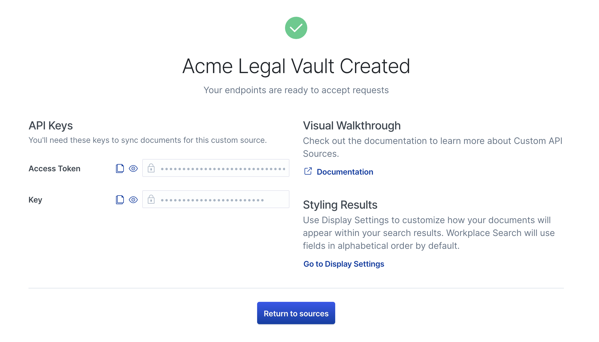Image resolution: width=599 pixels, height=342 pixels.
Task: Focus the masked Access Token field
Action: [223, 168]
